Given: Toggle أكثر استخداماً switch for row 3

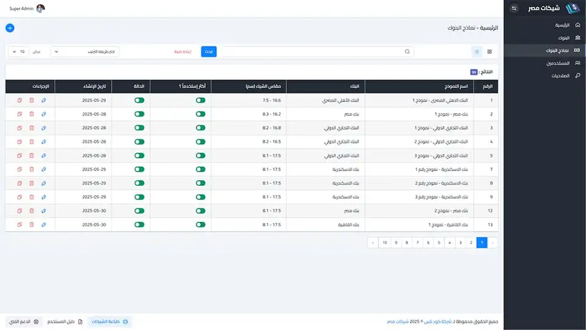Looking at the screenshot, I should (201, 128).
